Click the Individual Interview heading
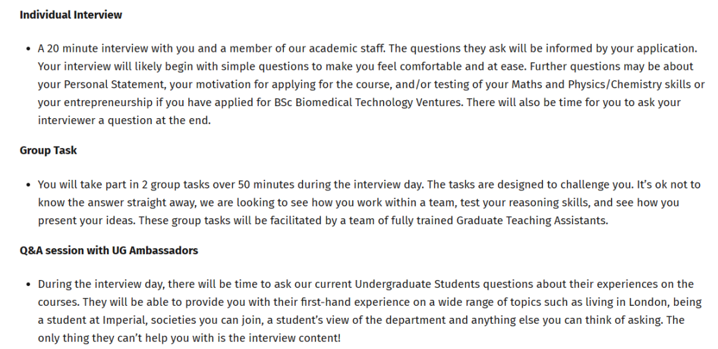The height and width of the screenshot is (349, 718). point(71,15)
